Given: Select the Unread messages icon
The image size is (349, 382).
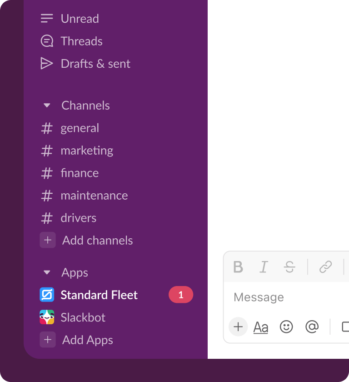Looking at the screenshot, I should tap(47, 18).
